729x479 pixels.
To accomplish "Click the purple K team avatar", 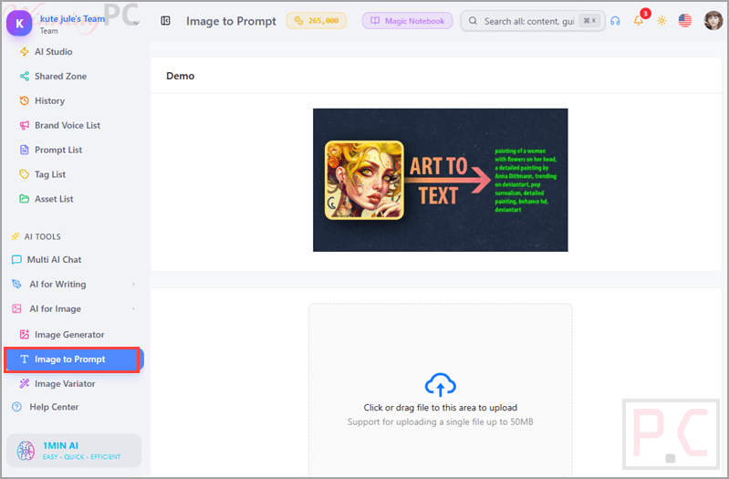I will (x=19, y=23).
